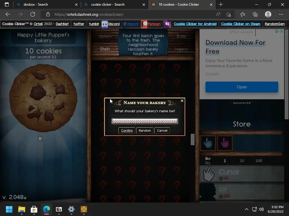Click the address bar URL

(89, 14)
